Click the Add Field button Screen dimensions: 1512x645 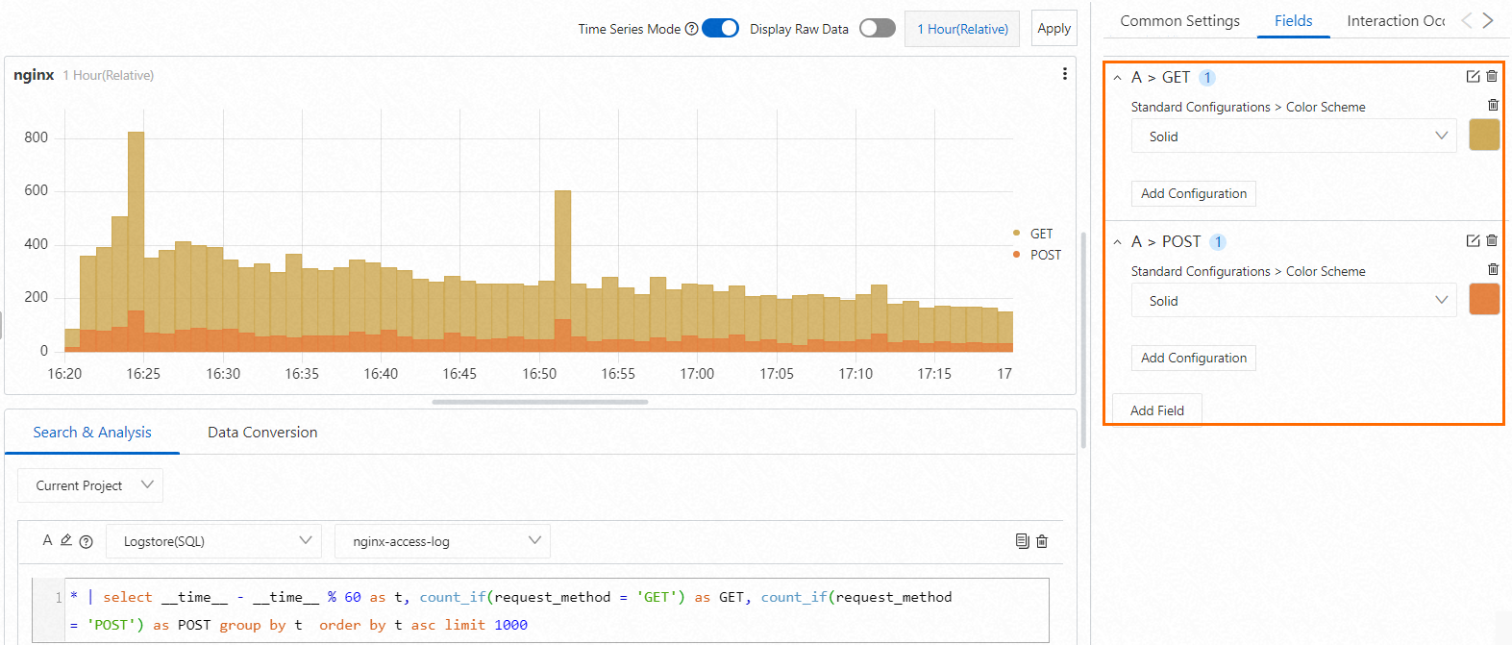(1157, 409)
